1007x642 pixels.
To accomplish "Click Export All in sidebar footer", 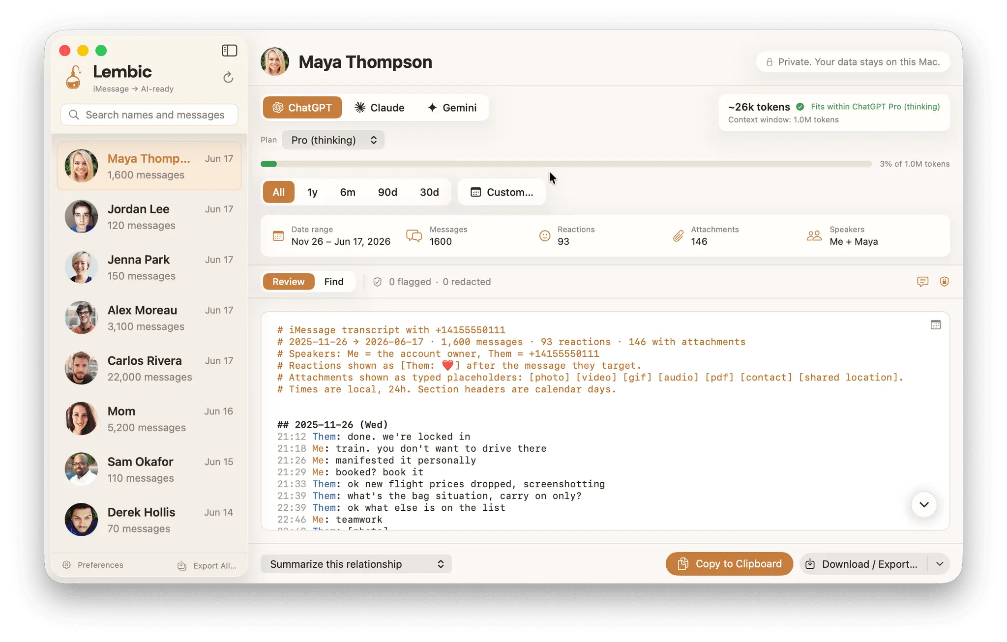I will click(x=207, y=566).
